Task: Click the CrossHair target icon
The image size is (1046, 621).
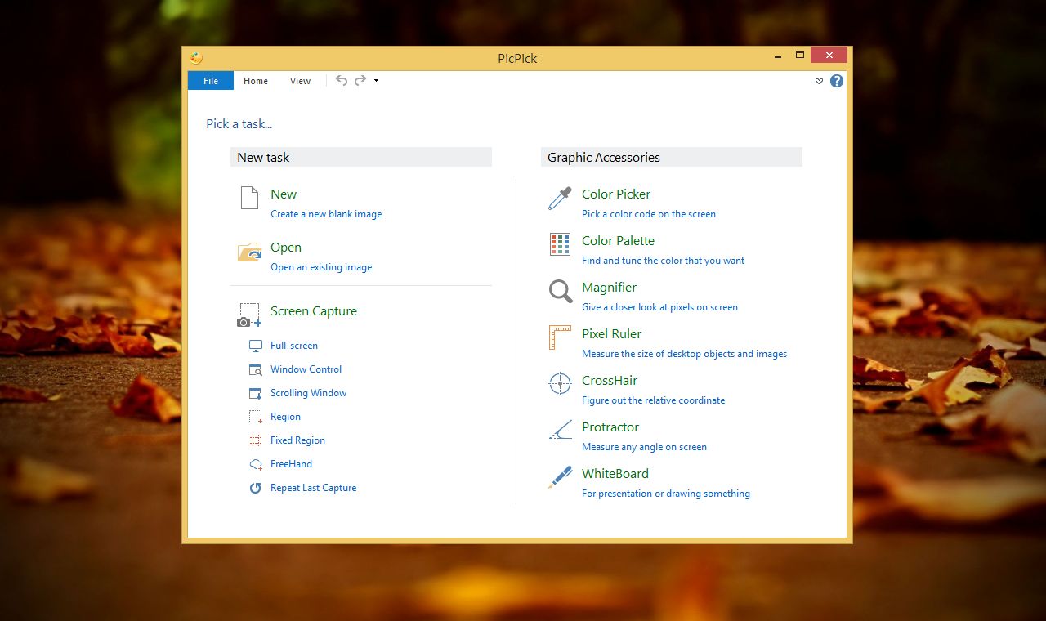Action: pyautogui.click(x=560, y=384)
